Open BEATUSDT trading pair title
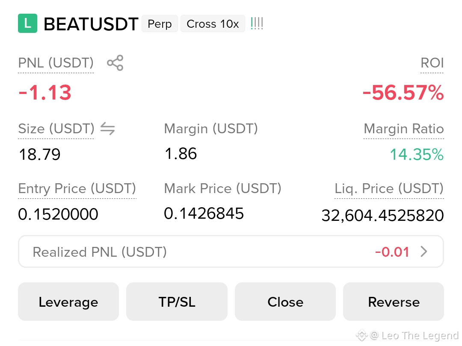462x346 pixels. pyautogui.click(x=91, y=24)
